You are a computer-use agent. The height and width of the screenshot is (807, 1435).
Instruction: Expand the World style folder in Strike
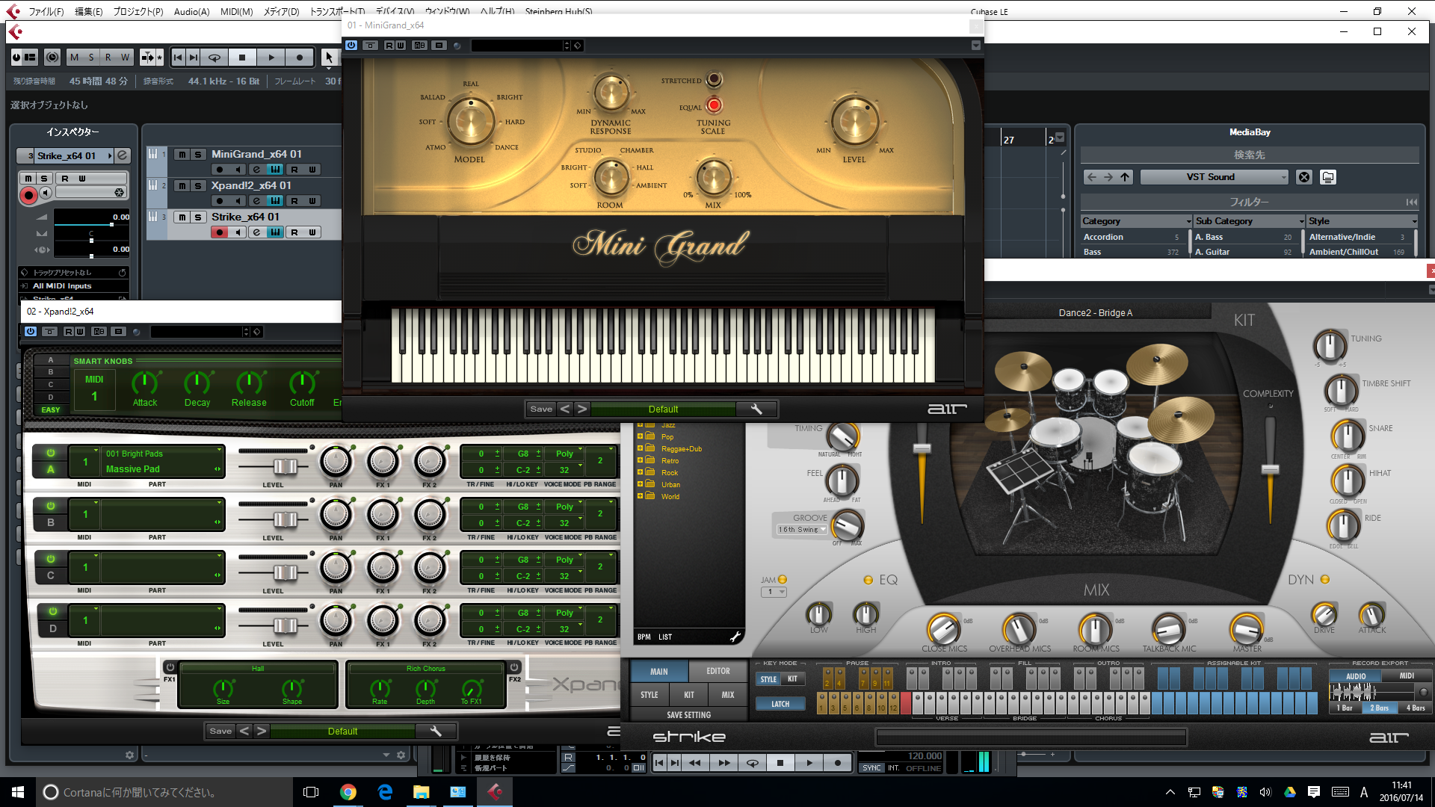[x=640, y=496]
